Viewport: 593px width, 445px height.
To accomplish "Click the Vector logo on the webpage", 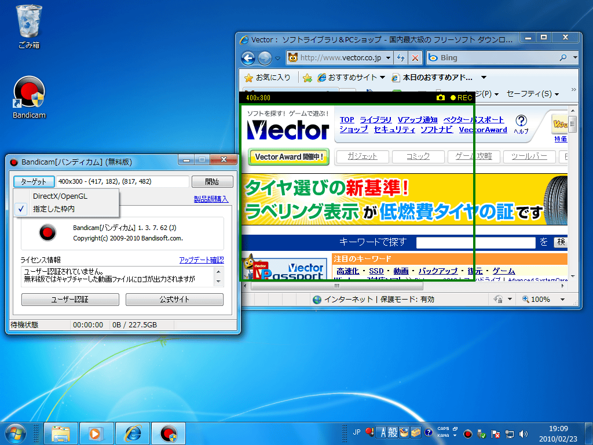I will (x=288, y=130).
